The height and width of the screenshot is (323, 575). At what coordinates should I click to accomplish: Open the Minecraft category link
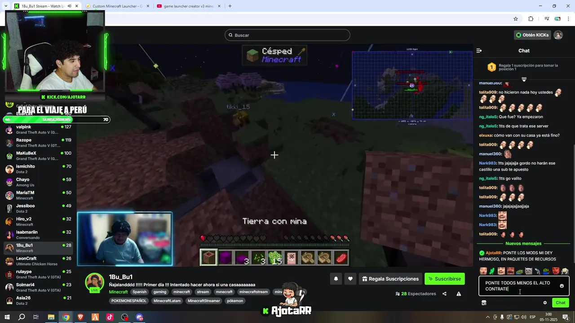(x=119, y=292)
